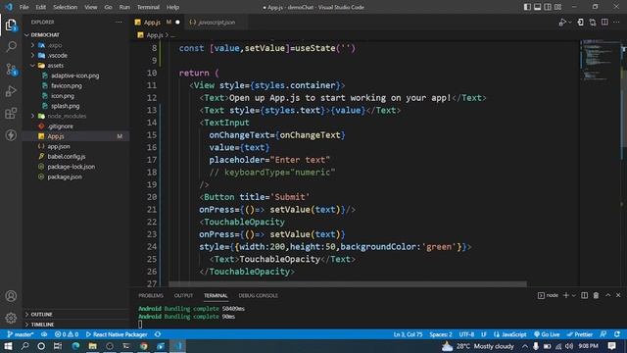Click the Run code play icon
627x353 pixels.
click(x=562, y=23)
